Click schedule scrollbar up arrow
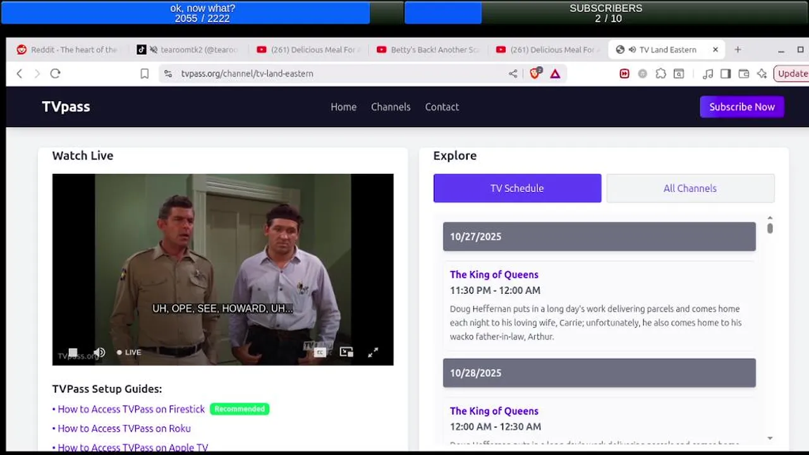 770,218
